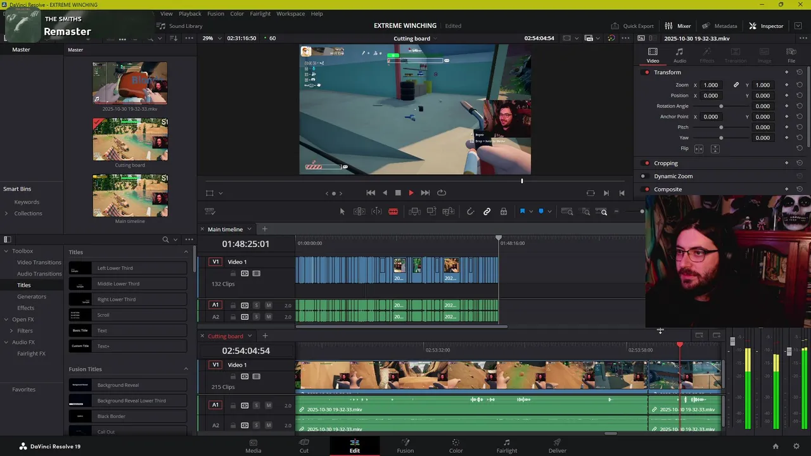Switch to the Deliver page
The image size is (811, 456).
point(557,446)
